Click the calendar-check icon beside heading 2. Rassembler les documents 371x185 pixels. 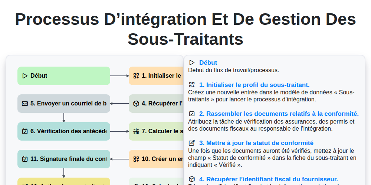coord(192,114)
